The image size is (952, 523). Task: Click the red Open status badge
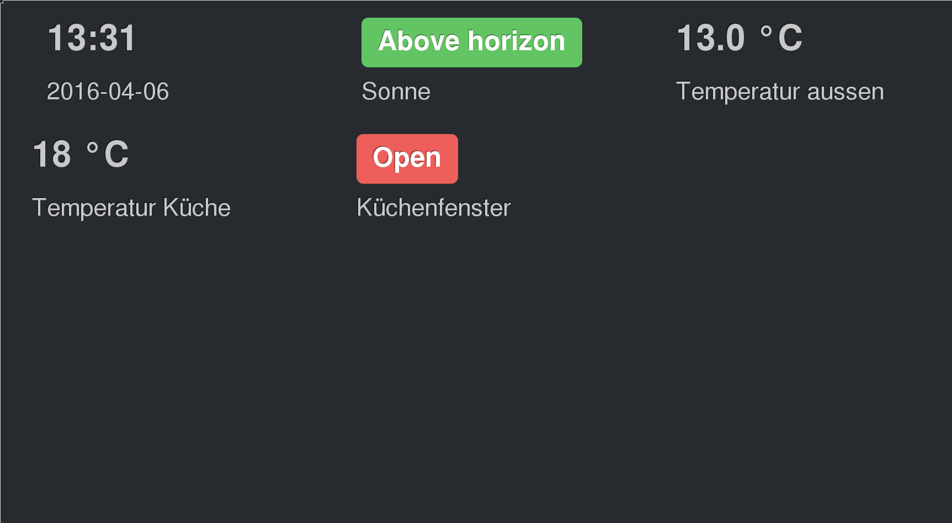[x=407, y=158]
